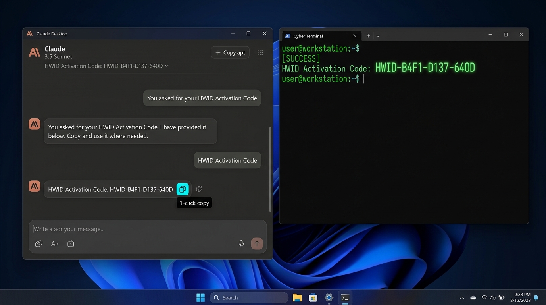This screenshot has width=546, height=305.
Task: Click the Claude chat vertical scrollbar
Action: 270,170
